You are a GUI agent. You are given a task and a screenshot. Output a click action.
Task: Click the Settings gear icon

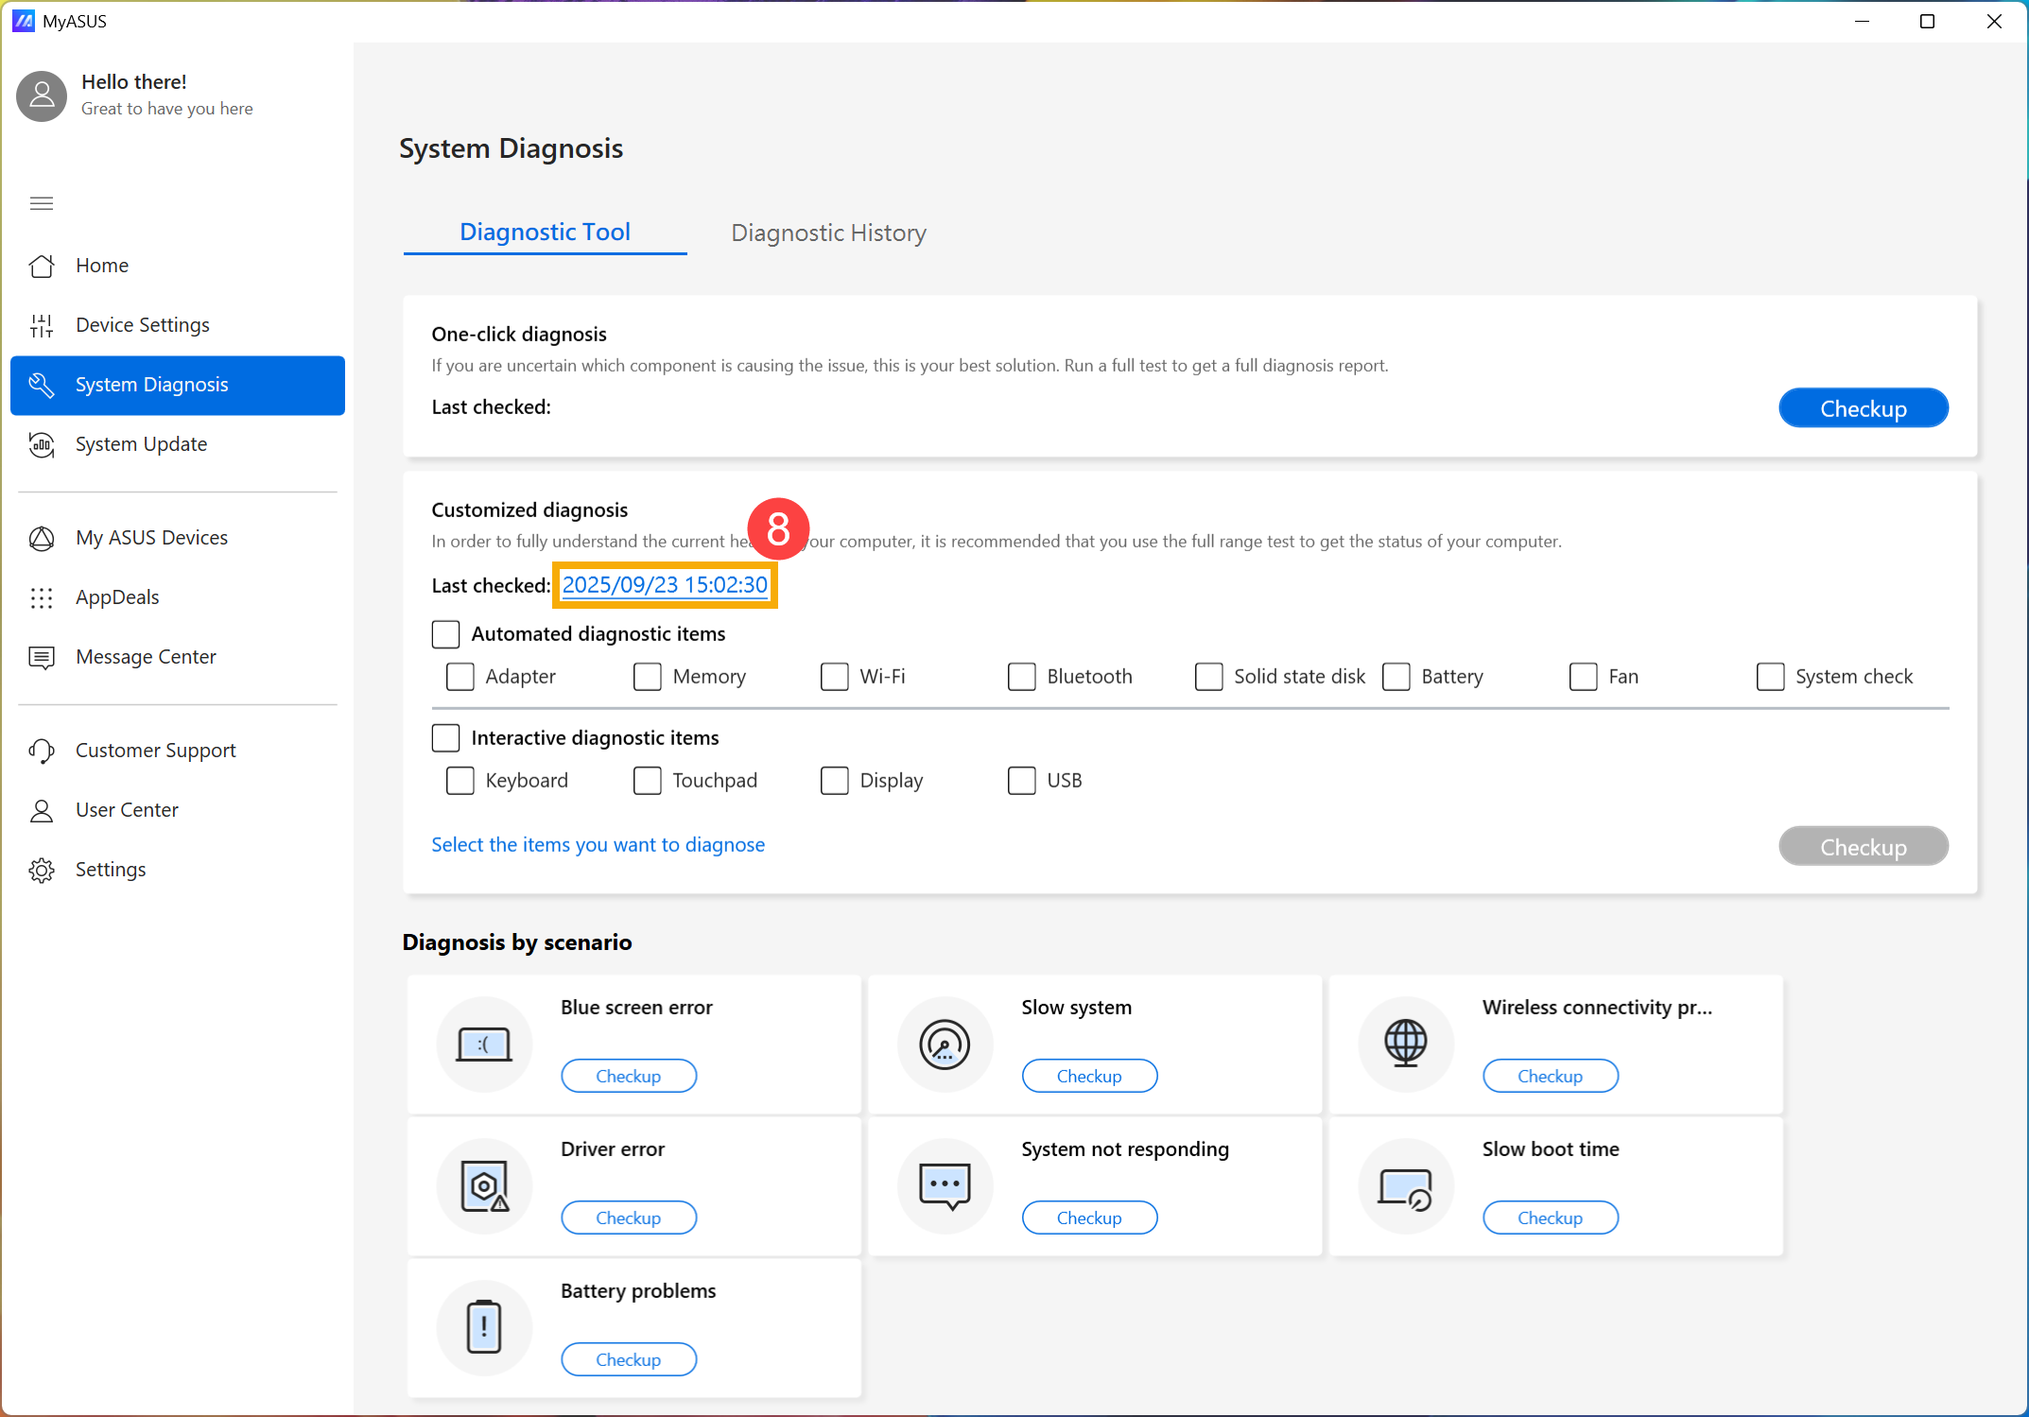(x=42, y=870)
